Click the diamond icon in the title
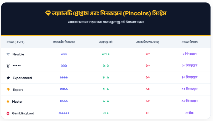The width and height of the screenshot is (213, 121). point(48,13)
